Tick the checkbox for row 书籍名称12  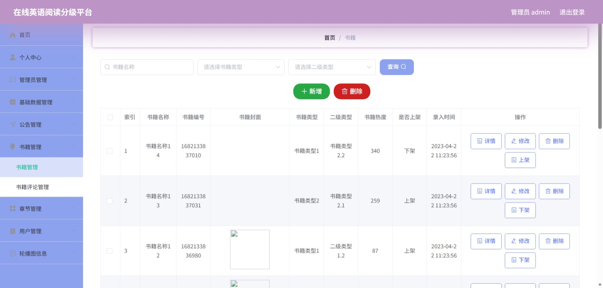click(x=109, y=251)
